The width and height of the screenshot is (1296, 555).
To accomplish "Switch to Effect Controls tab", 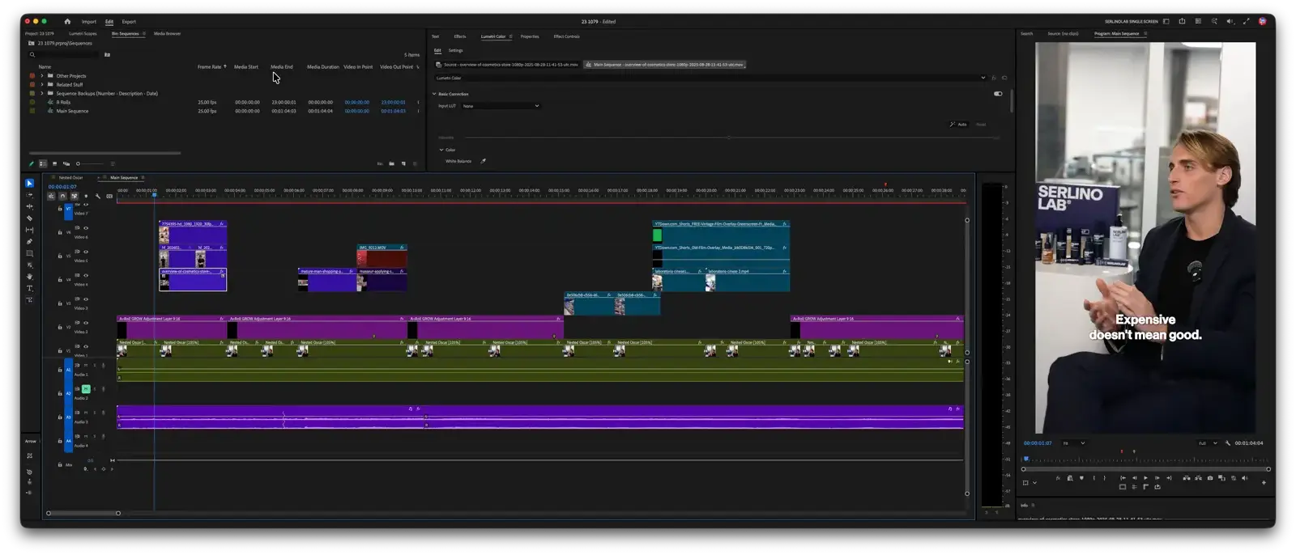I will [x=566, y=36].
